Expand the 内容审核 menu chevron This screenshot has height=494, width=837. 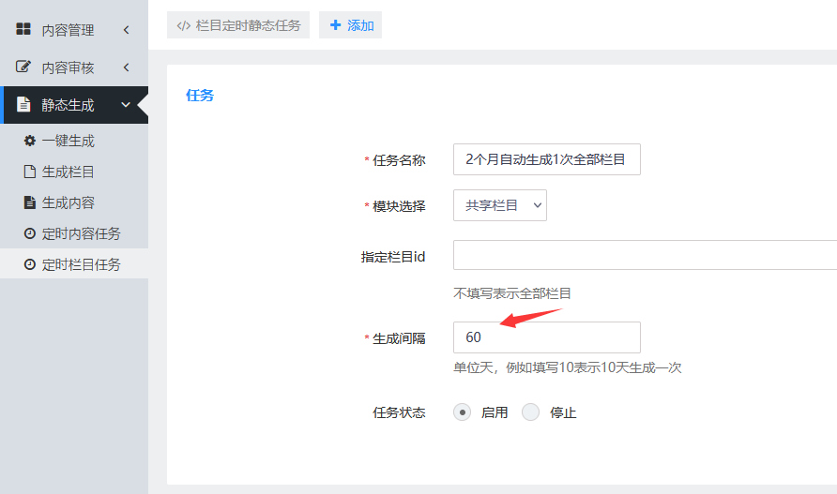click(126, 67)
